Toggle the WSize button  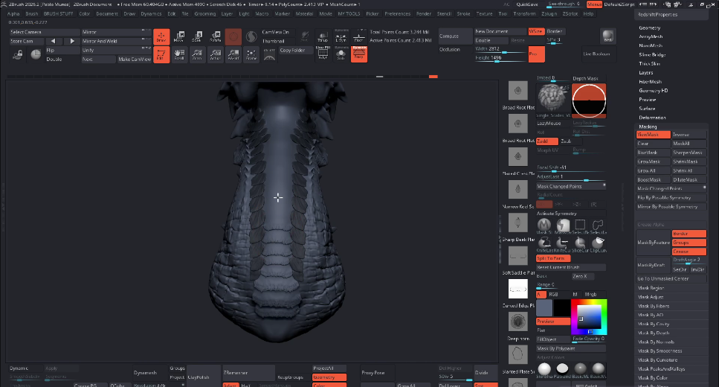coord(536,31)
